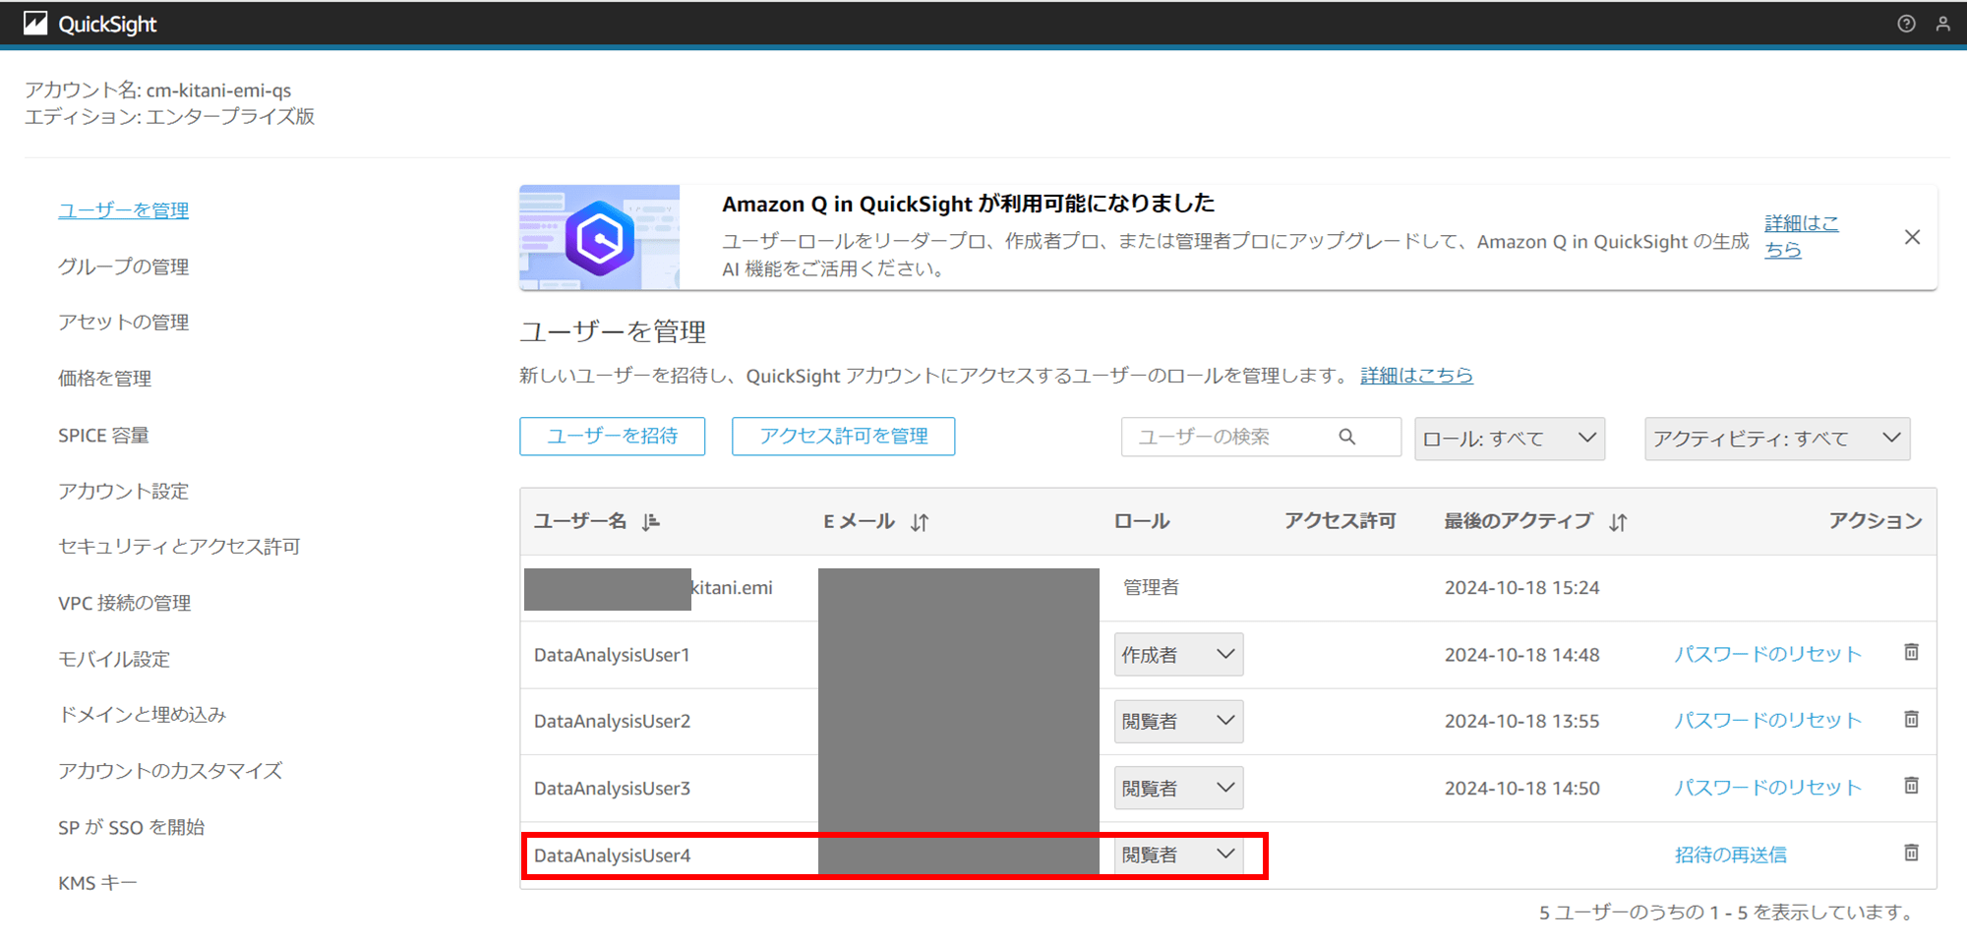Click the アクション column header
This screenshot has height=943, width=1967.
pyautogui.click(x=1875, y=521)
